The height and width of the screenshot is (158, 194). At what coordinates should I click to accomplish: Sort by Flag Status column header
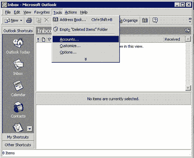pyautogui.click(x=49, y=39)
